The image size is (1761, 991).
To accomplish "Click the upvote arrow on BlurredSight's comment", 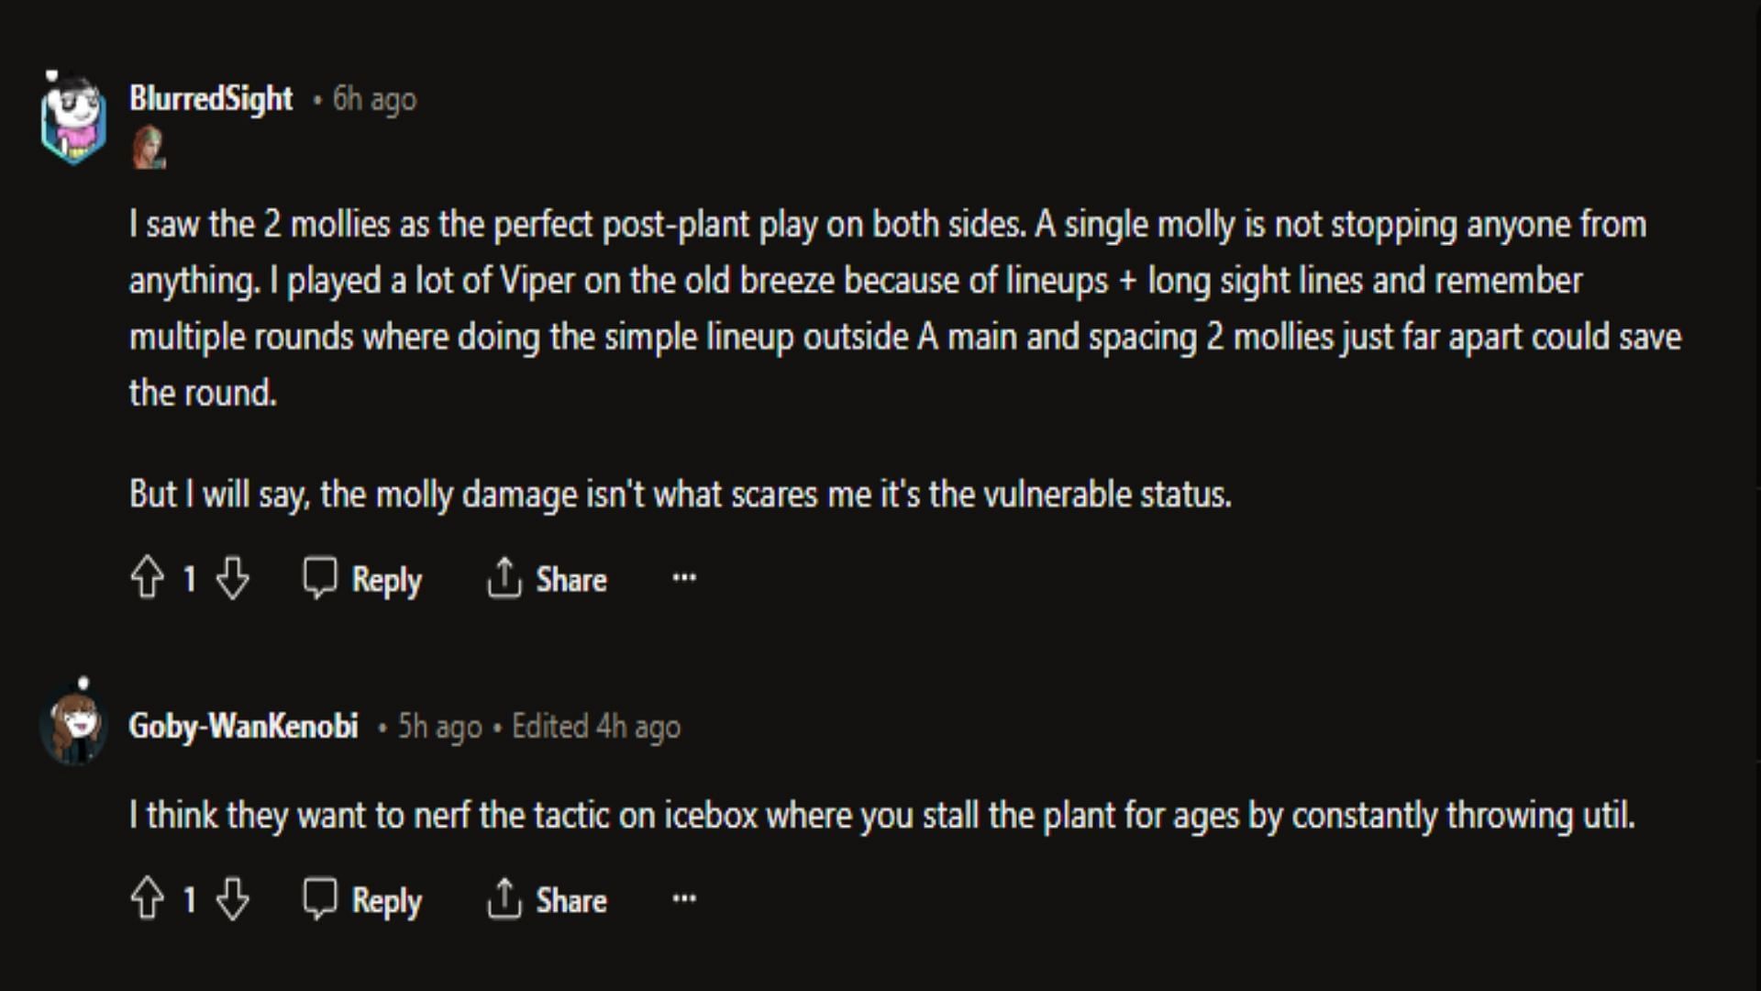I will coord(149,578).
